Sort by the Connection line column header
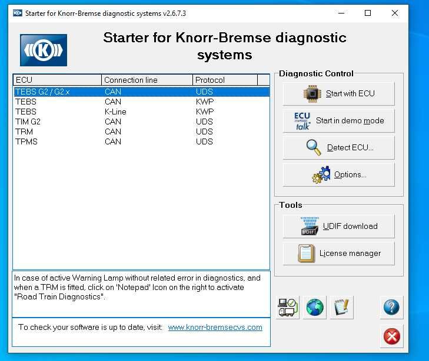Viewport: 429px width, 361px height. tap(147, 80)
